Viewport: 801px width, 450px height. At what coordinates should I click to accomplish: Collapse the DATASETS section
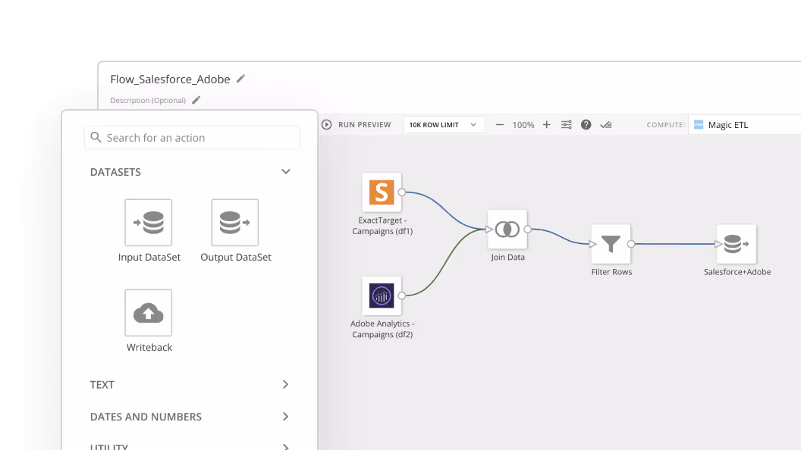286,172
